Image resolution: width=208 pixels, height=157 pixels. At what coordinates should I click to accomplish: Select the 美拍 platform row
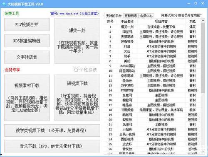pos(152,61)
